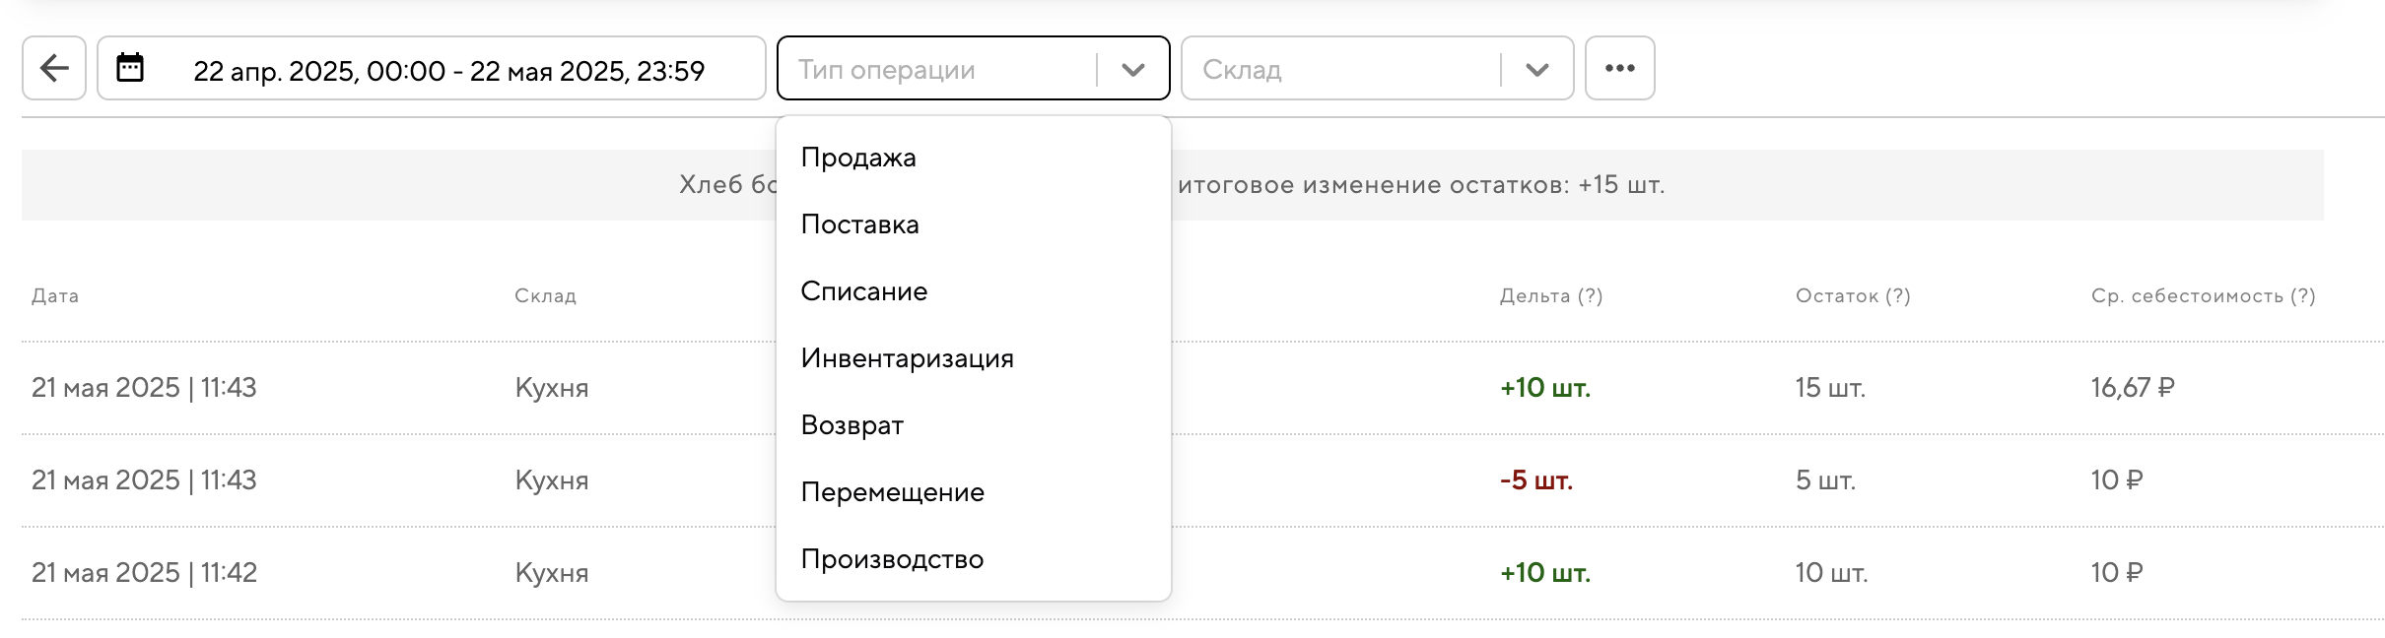Click Ср. себестоимость (?) column header

[2203, 296]
